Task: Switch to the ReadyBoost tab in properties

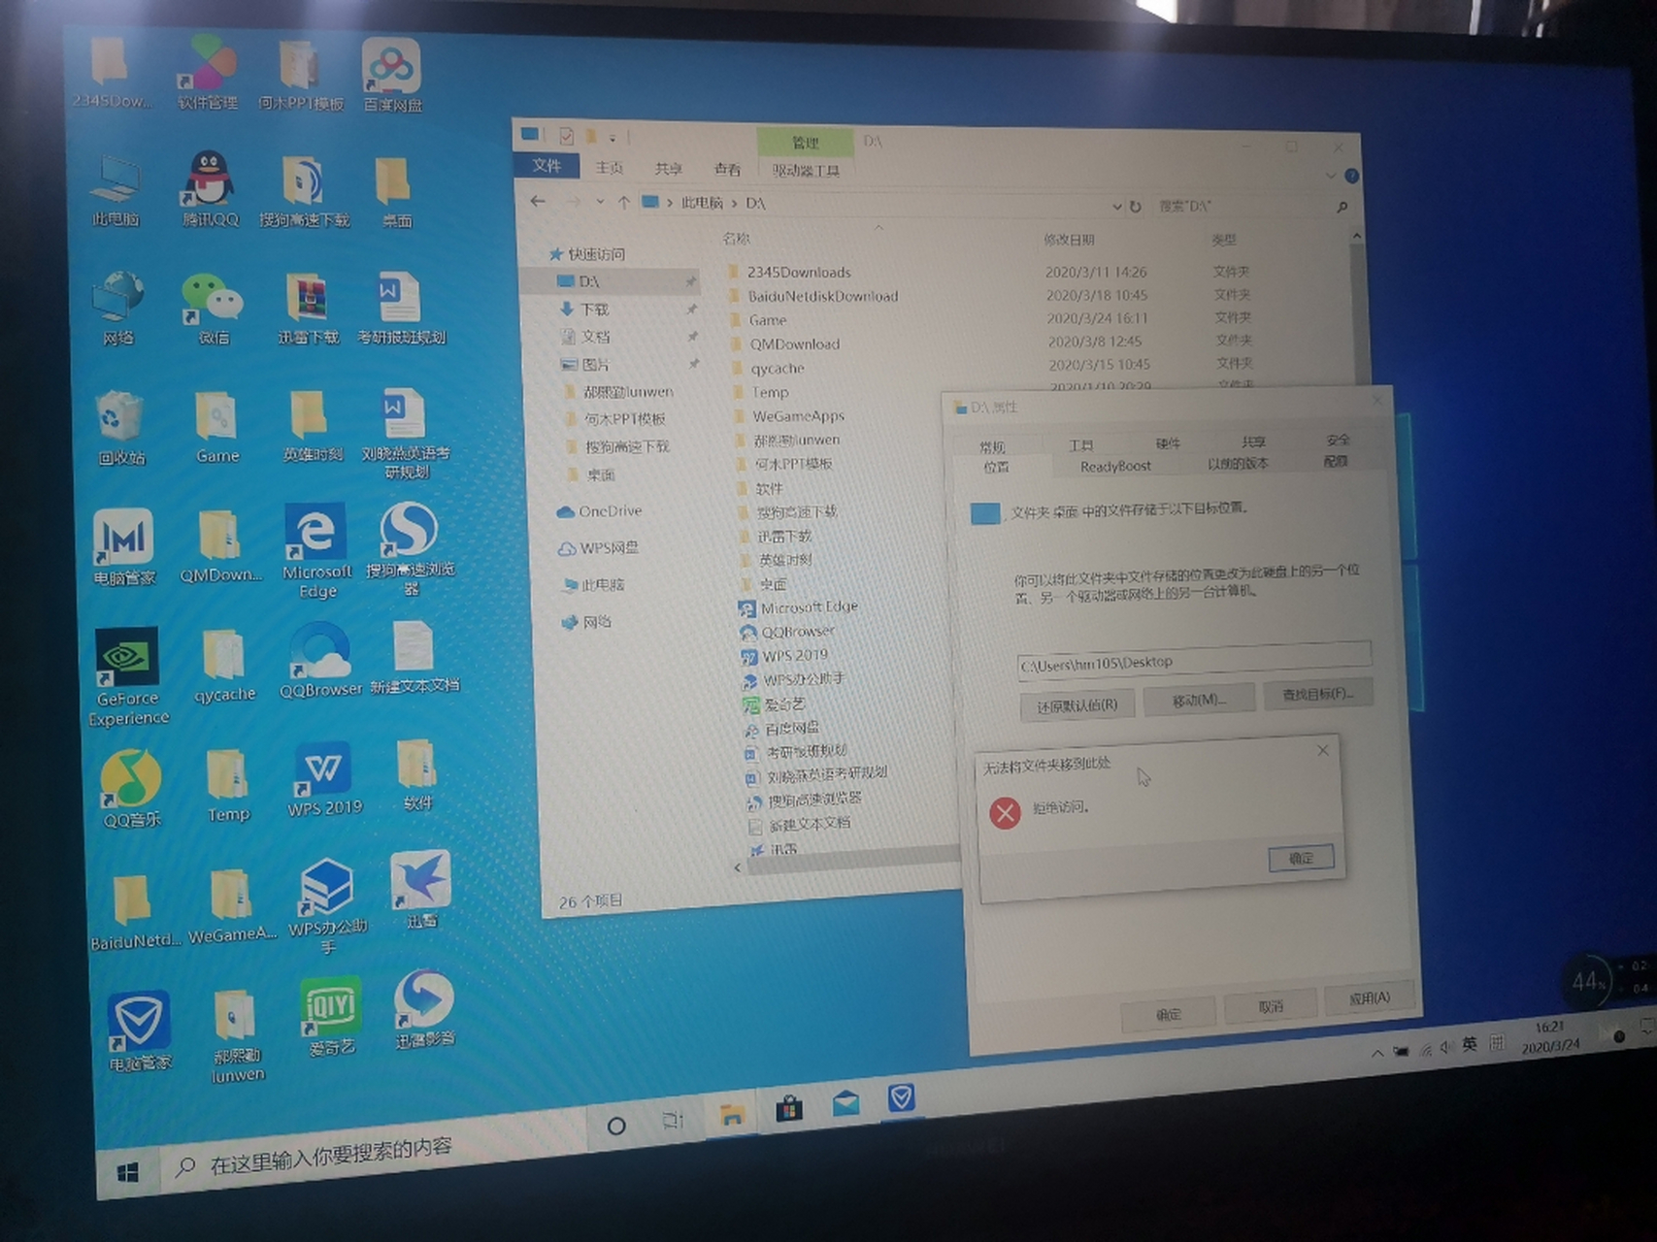Action: tap(1115, 466)
